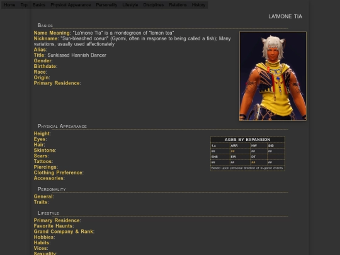Click the Origin label
Image resolution: width=340 pixels, height=255 pixels.
coord(42,77)
